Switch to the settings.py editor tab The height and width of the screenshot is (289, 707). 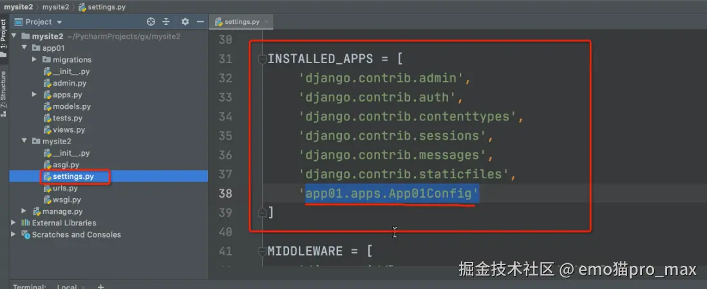pos(241,22)
